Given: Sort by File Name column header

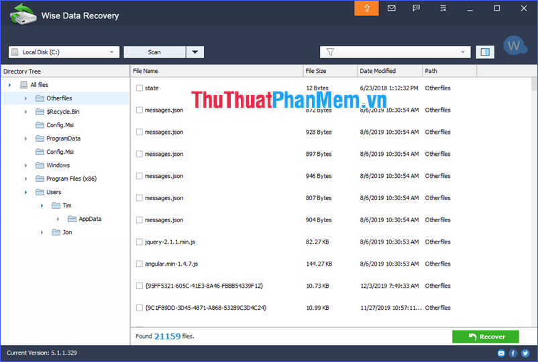Looking at the screenshot, I should pos(217,71).
